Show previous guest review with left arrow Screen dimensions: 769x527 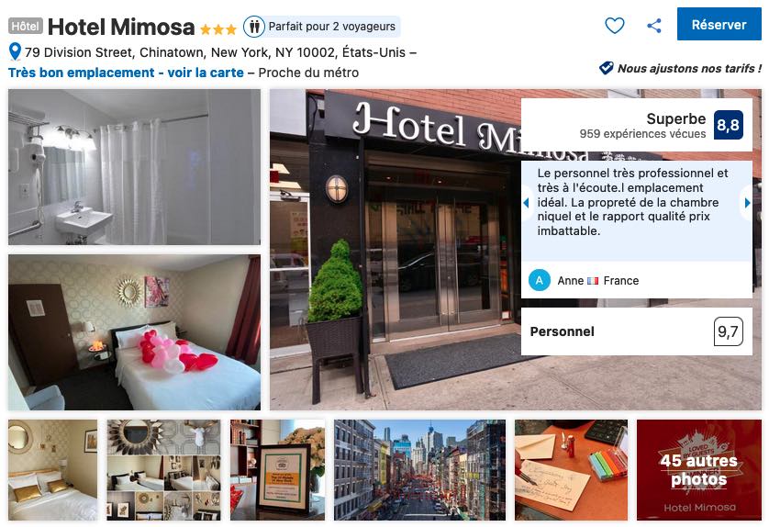(x=526, y=202)
